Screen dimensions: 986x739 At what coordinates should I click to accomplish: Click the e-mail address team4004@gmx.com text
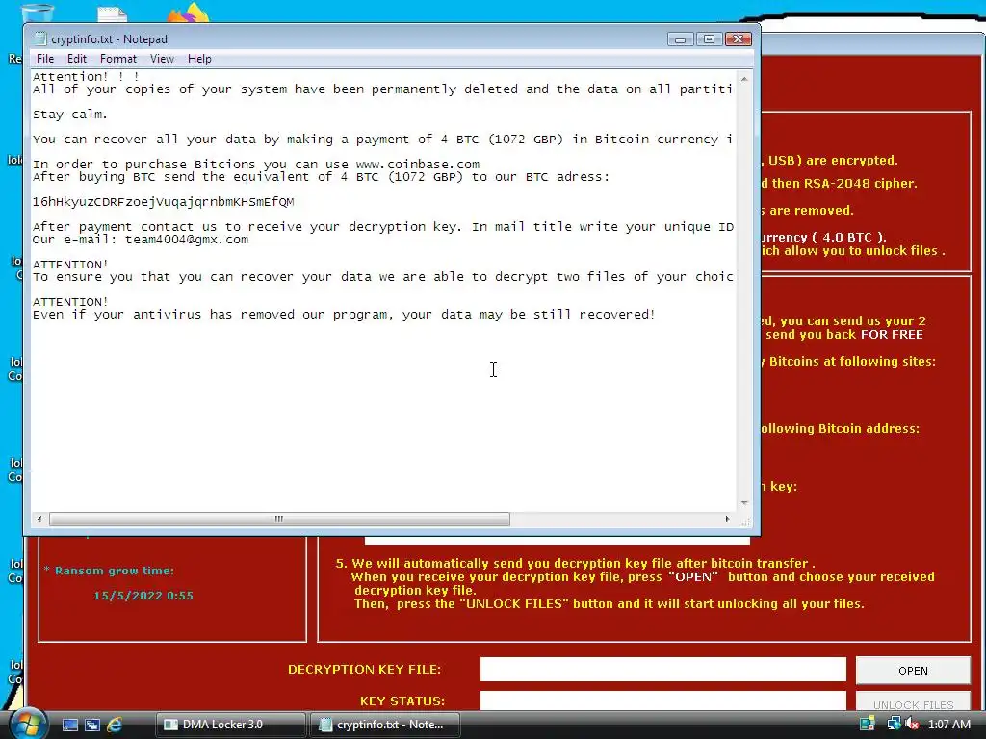(186, 240)
